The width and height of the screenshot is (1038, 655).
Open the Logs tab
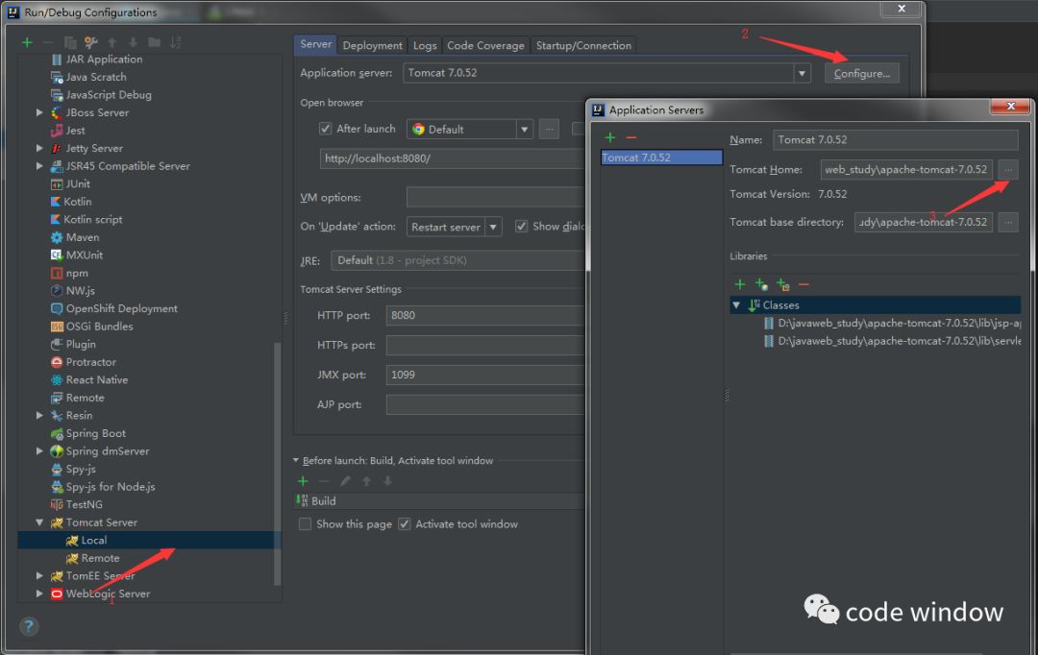[x=425, y=45]
